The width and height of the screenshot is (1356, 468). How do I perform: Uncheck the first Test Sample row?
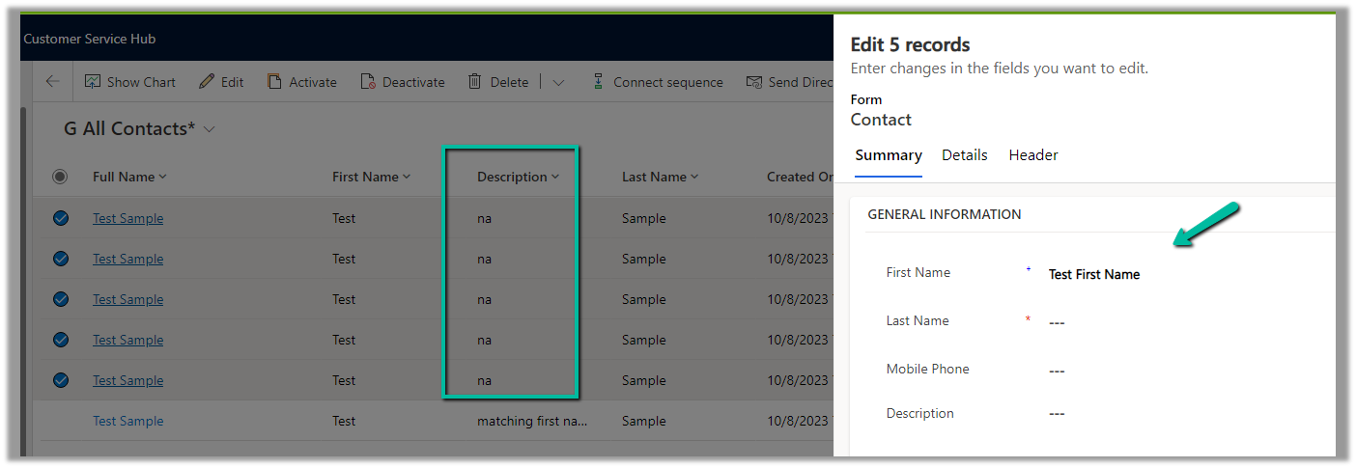tap(61, 219)
